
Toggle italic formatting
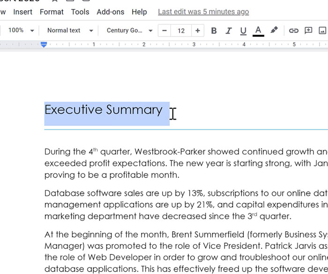228,30
